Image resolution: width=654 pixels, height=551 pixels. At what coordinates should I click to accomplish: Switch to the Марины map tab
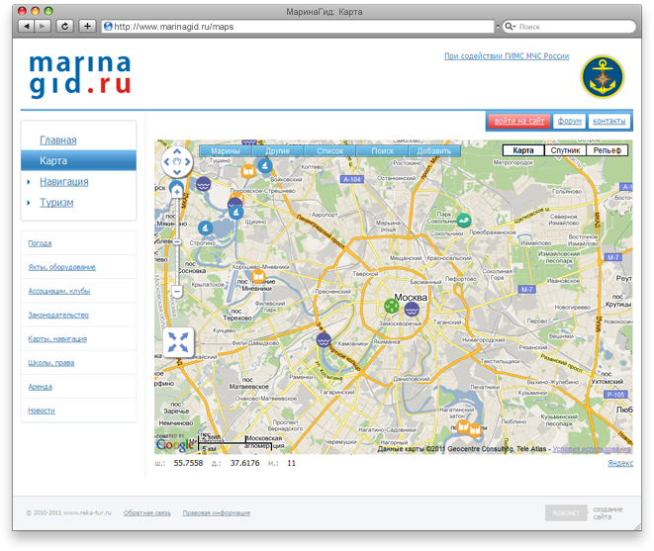(x=226, y=151)
